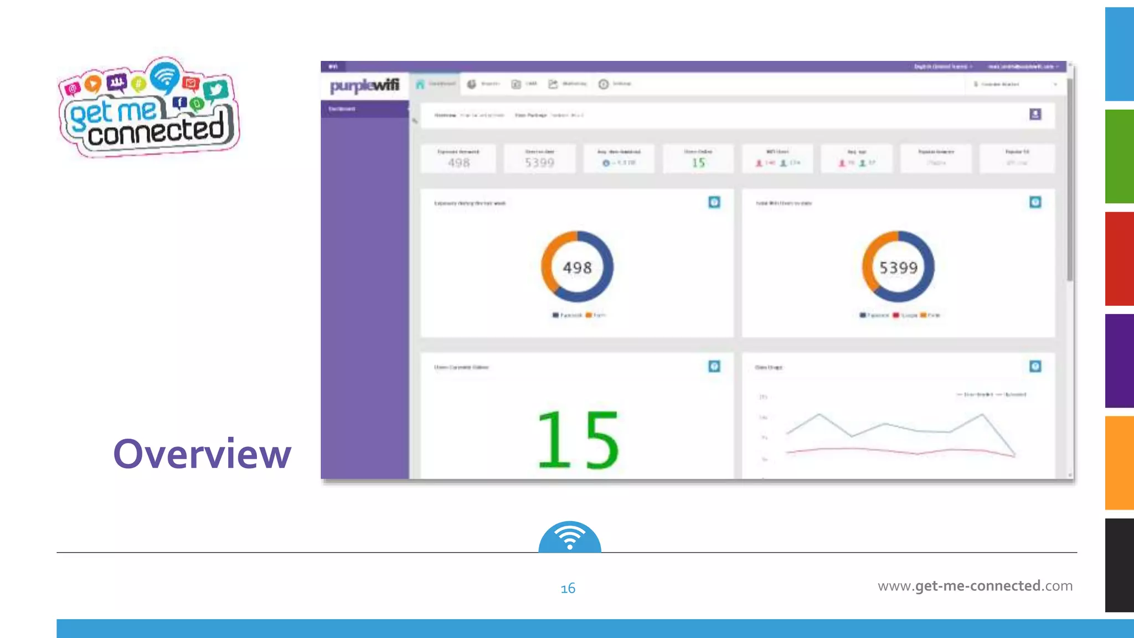Viewport: 1134px width, 638px height.
Task: Open the Marketing share icon
Action: 553,84
